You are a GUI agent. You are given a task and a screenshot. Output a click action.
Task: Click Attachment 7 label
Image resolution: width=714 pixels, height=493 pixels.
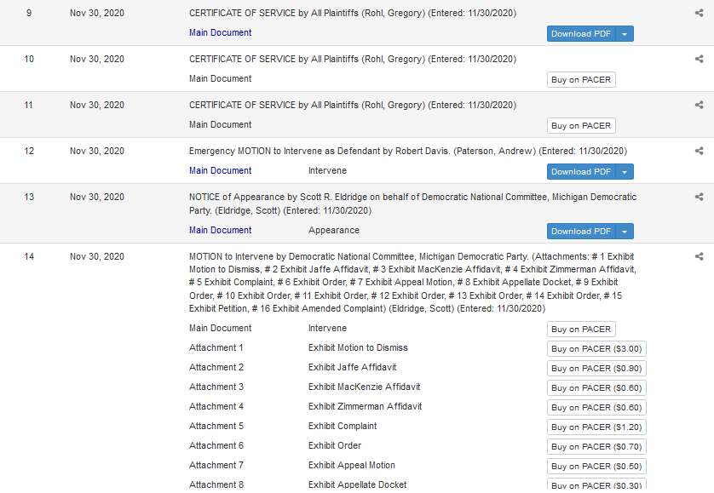point(216,465)
